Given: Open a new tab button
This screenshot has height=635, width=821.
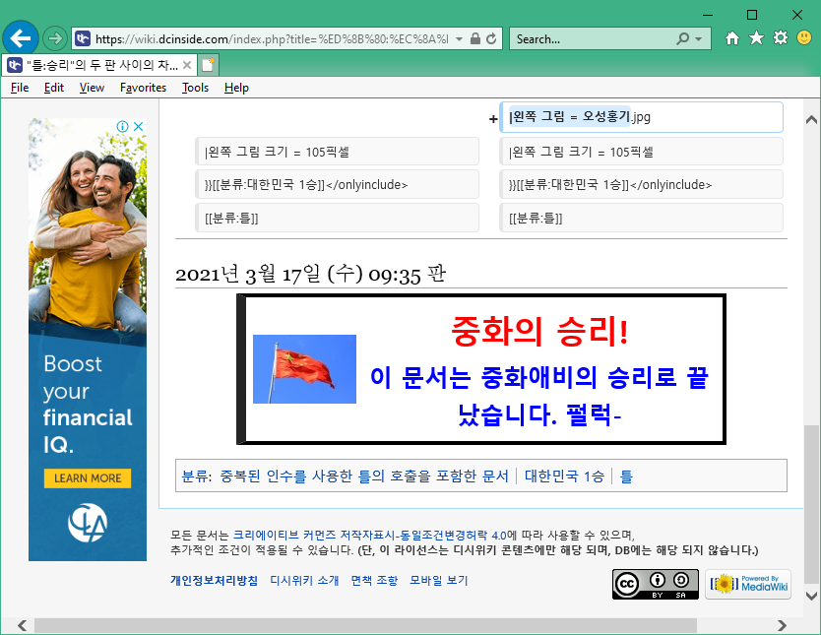Looking at the screenshot, I should point(208,65).
